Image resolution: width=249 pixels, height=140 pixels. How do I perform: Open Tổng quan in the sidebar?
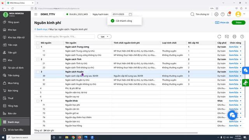tap(15, 22)
